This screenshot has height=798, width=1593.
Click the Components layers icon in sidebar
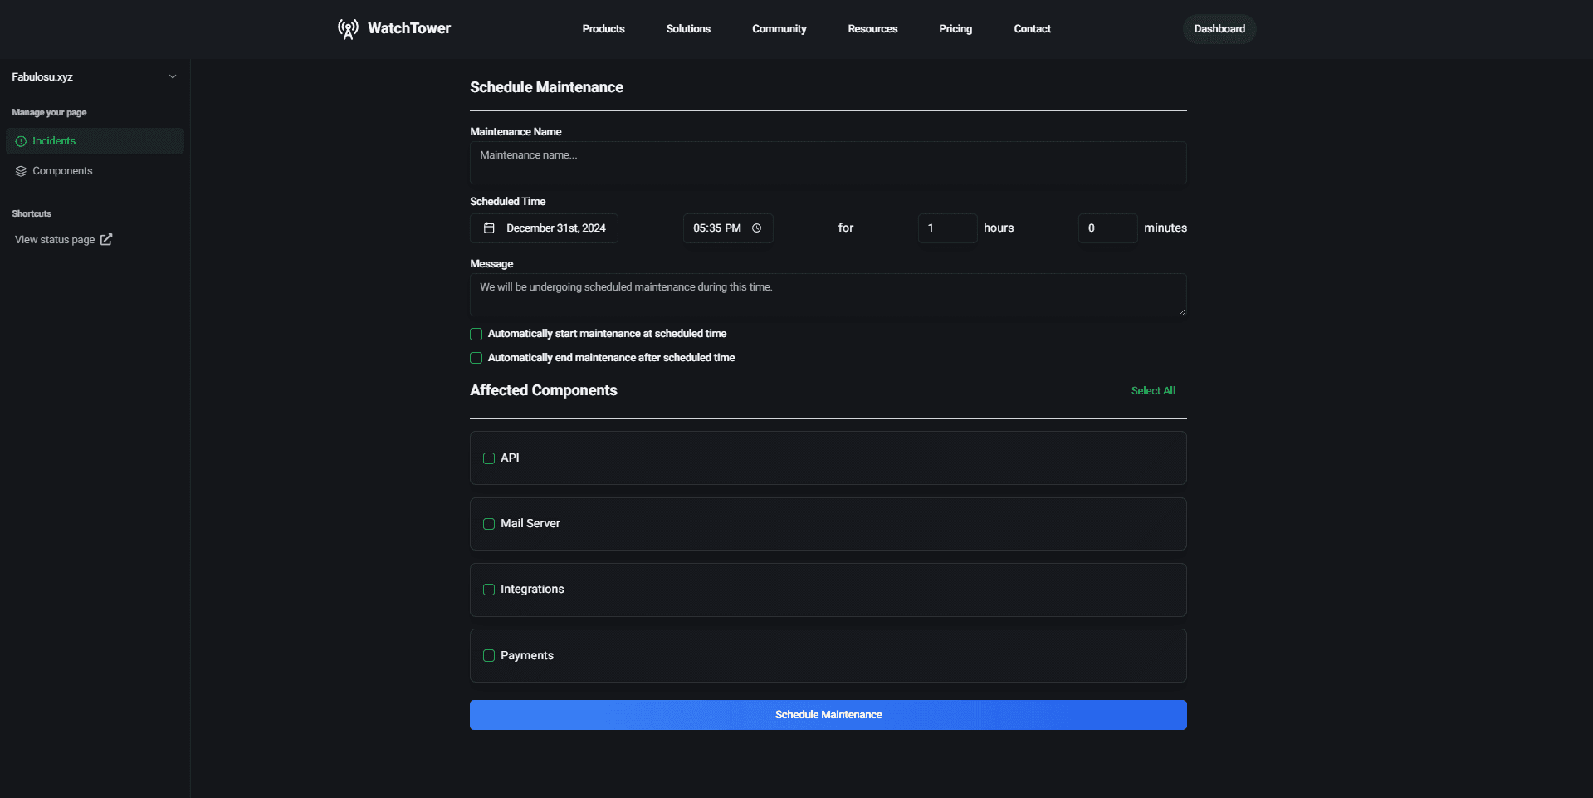[21, 171]
